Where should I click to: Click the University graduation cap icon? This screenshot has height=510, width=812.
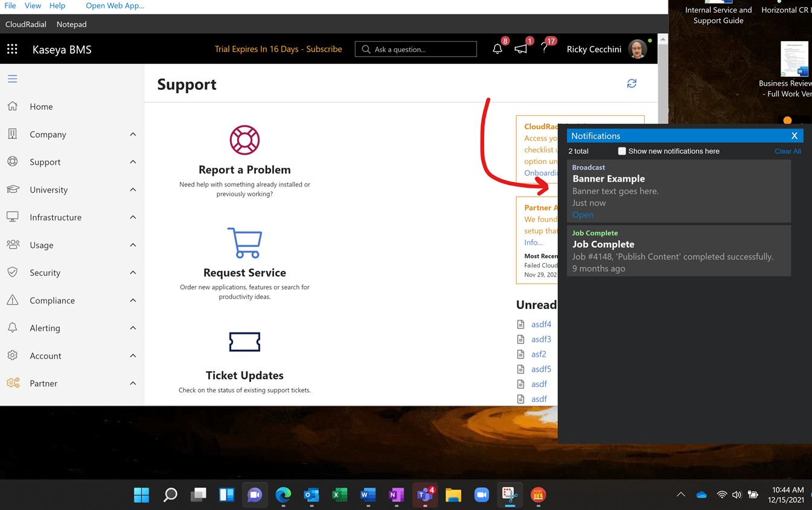12,190
